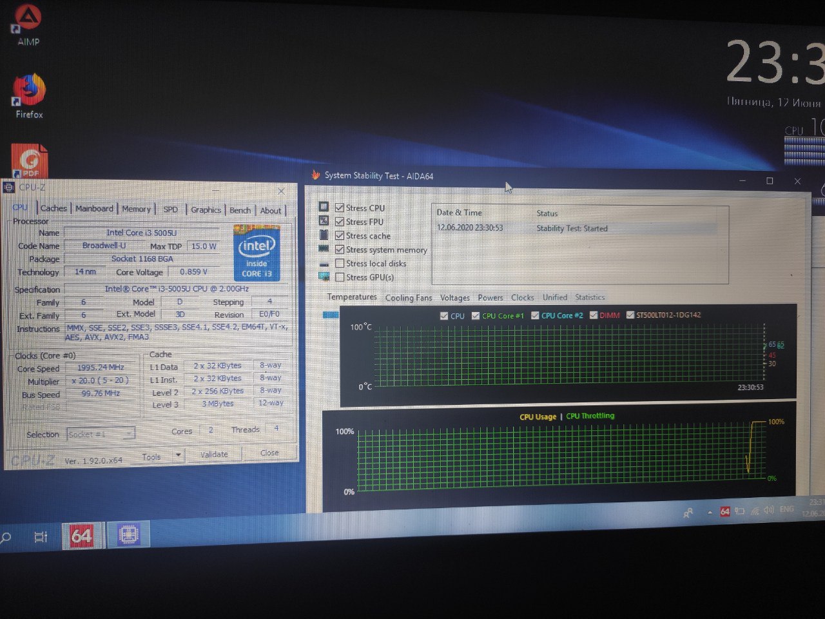Click the CPU Usage graph label
This screenshot has height=619, width=825.
(x=538, y=417)
